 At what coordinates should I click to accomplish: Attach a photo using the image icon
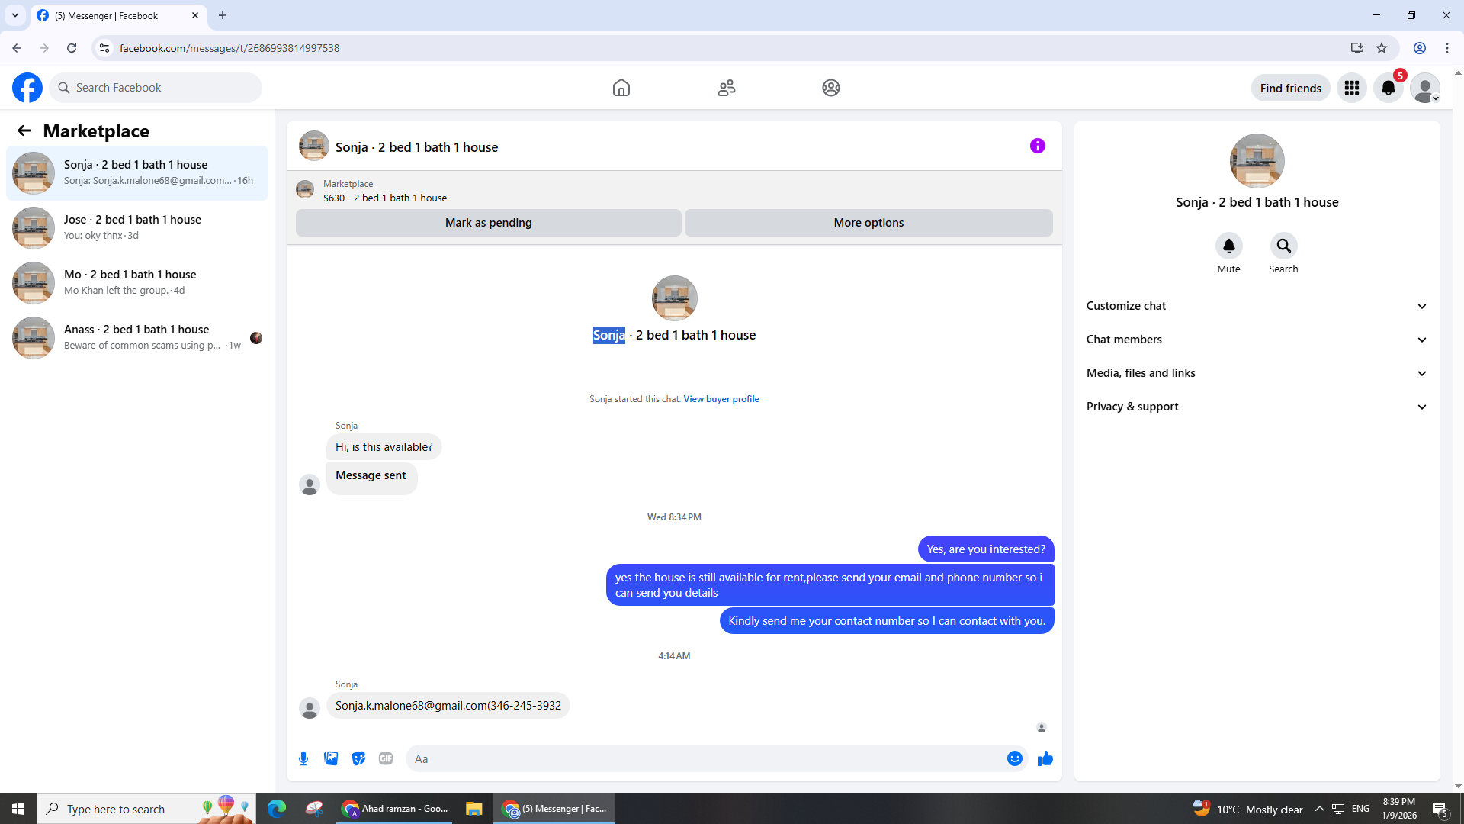331,758
